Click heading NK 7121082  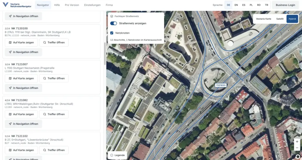(x=19, y=100)
